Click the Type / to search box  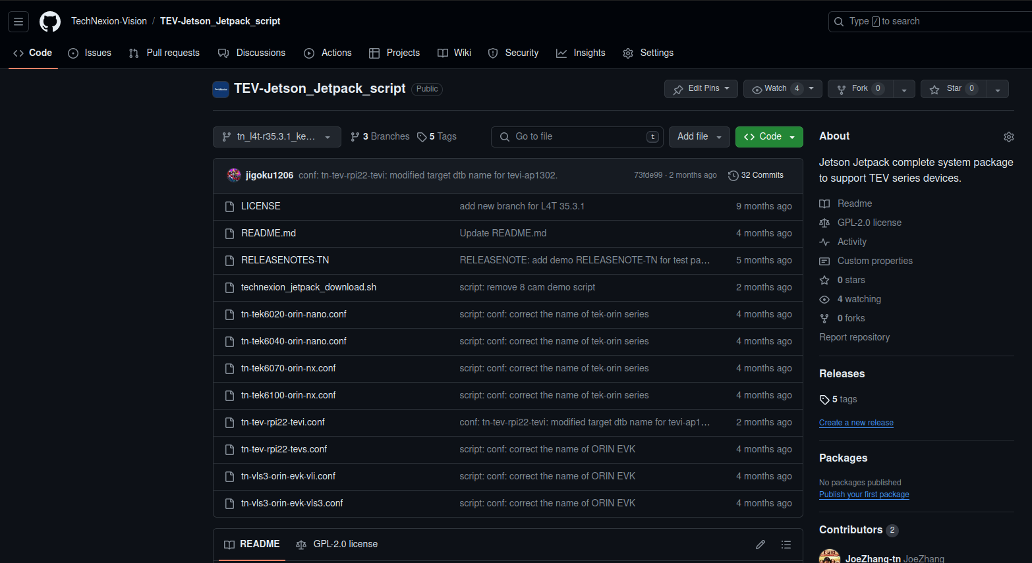[x=929, y=22]
